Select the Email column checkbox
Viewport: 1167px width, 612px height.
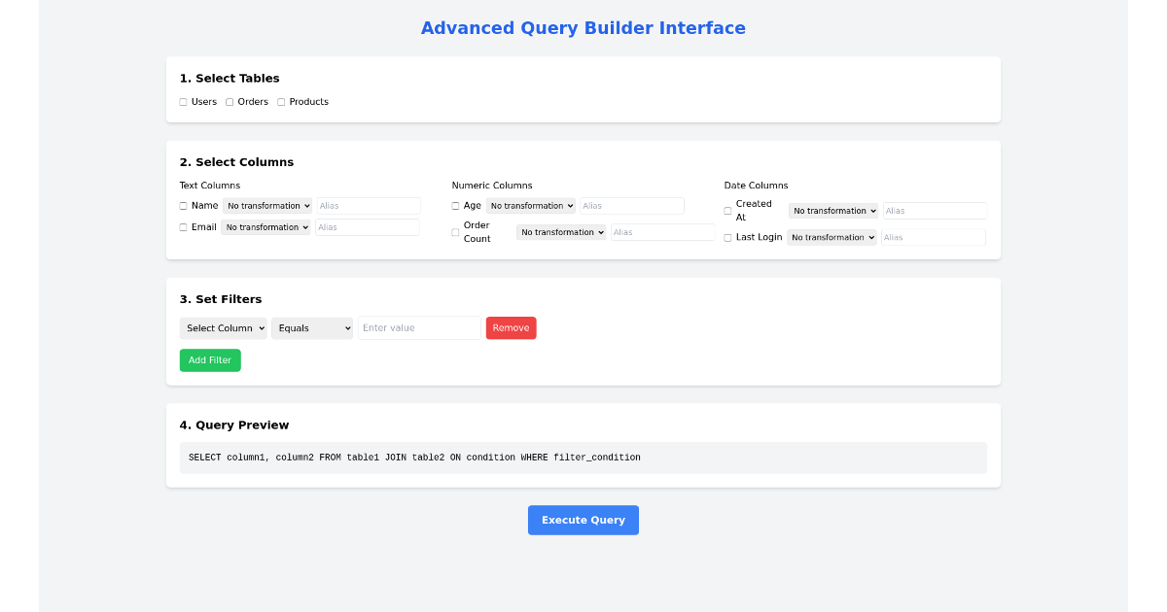182,226
